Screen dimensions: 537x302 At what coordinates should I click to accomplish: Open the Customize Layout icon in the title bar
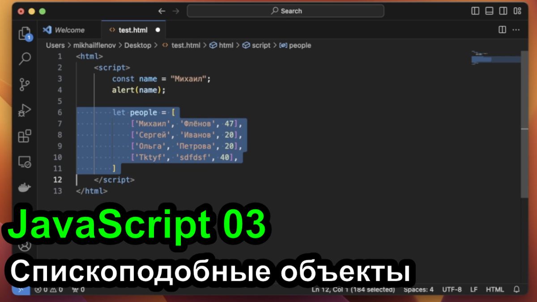click(517, 11)
